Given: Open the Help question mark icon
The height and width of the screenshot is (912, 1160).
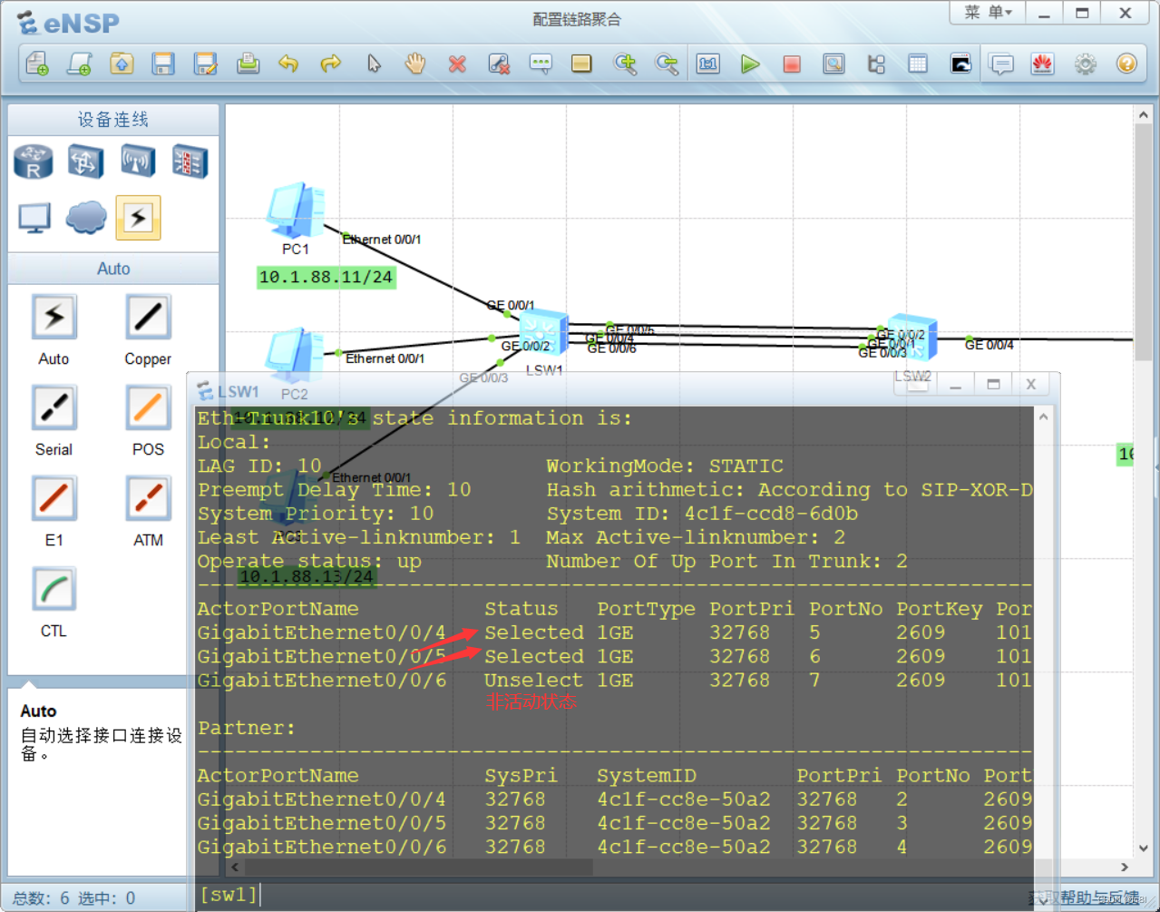Looking at the screenshot, I should (1126, 64).
